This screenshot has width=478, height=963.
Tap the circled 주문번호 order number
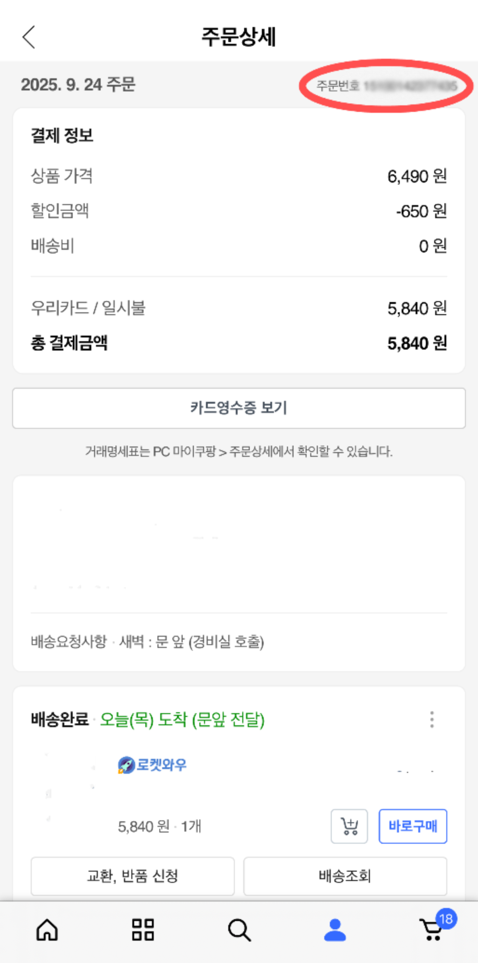pyautogui.click(x=386, y=86)
